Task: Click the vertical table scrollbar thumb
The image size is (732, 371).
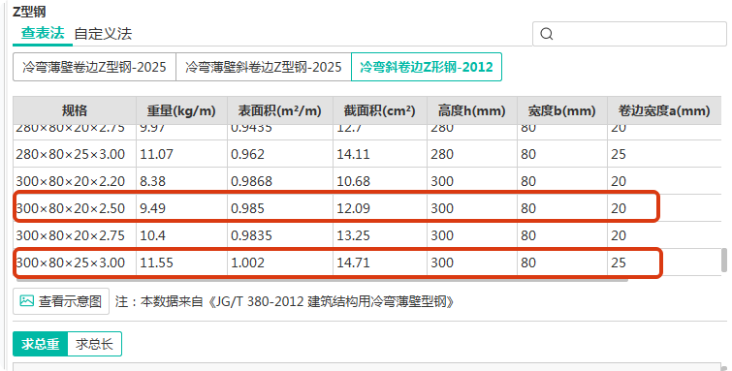Action: pyautogui.click(x=724, y=260)
